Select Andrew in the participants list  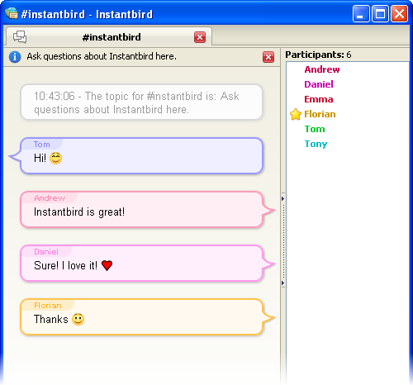coord(322,69)
